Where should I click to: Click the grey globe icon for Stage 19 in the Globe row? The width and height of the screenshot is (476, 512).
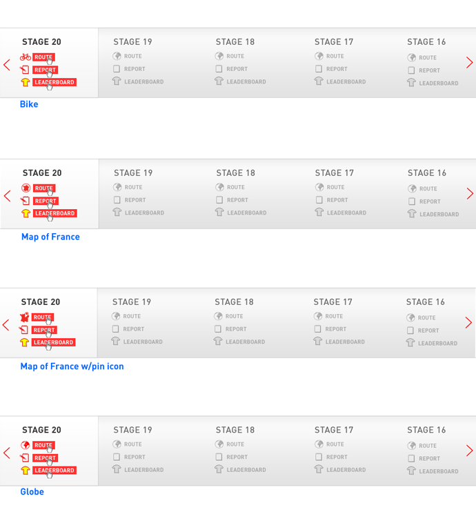[117, 444]
